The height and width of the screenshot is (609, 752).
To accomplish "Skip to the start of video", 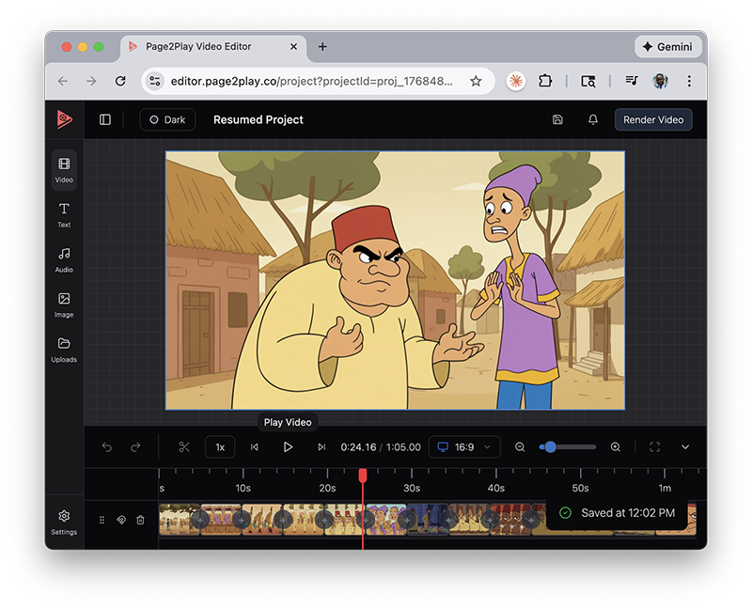I will (254, 447).
